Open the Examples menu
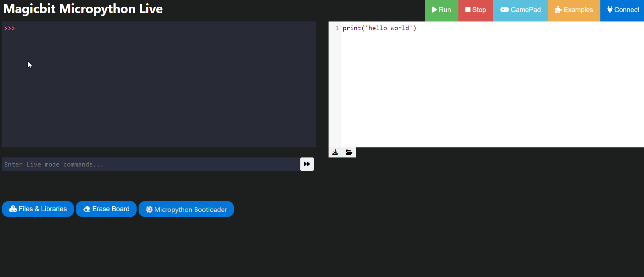Viewport: 644px width, 277px height. click(574, 10)
